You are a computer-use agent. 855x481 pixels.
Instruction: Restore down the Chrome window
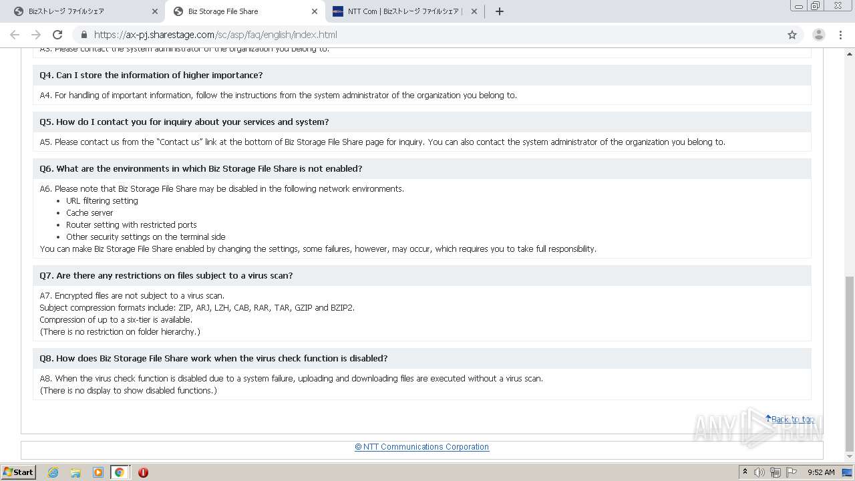[816, 5]
